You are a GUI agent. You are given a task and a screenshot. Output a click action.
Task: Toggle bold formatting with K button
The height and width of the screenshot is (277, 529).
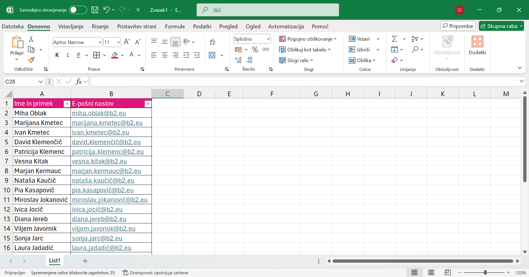coord(57,55)
